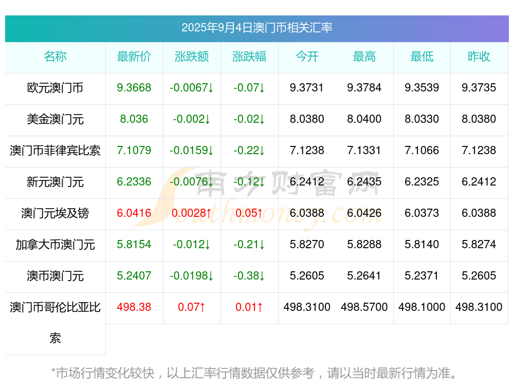Screen dimensions: 514x389
Task: Click low value 9.3539
Action: click(x=422, y=87)
